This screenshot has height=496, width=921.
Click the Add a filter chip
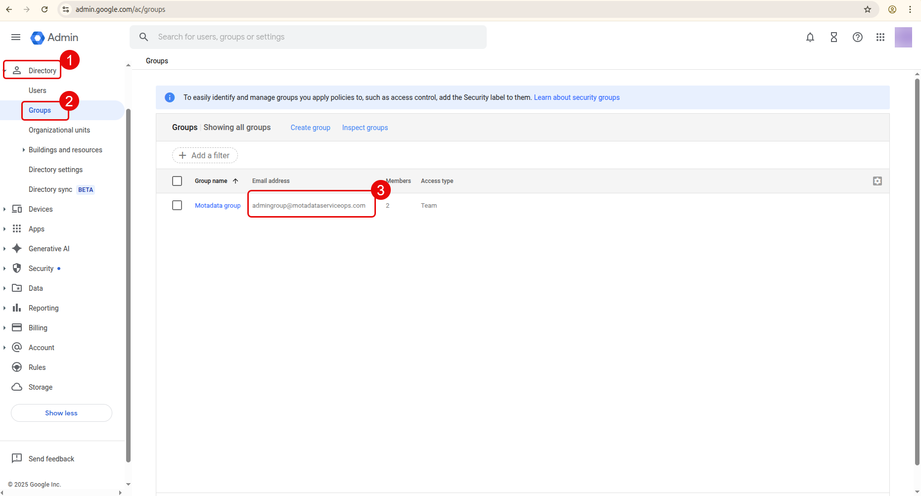(205, 155)
